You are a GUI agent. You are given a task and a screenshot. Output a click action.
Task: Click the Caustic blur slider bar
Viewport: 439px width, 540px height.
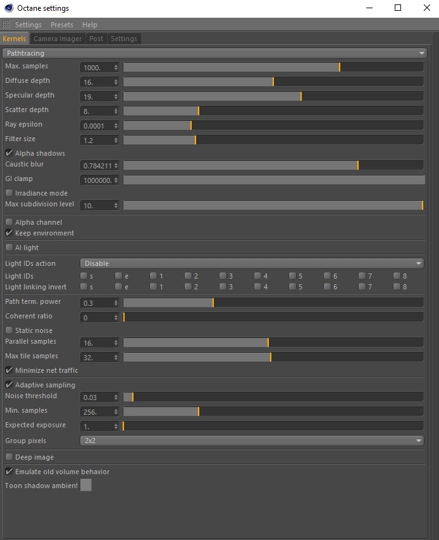point(273,165)
